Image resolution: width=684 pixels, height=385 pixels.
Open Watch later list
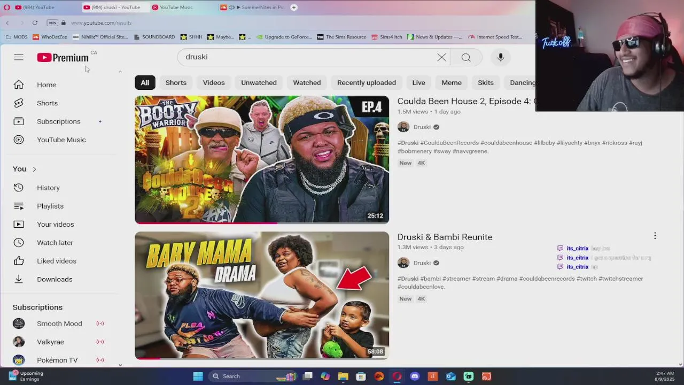[55, 243]
